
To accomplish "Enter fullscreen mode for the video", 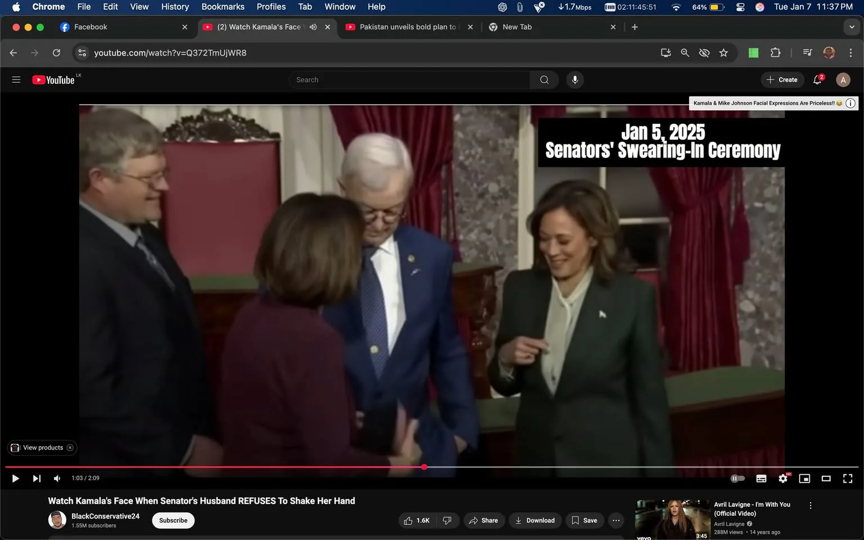I will click(848, 478).
